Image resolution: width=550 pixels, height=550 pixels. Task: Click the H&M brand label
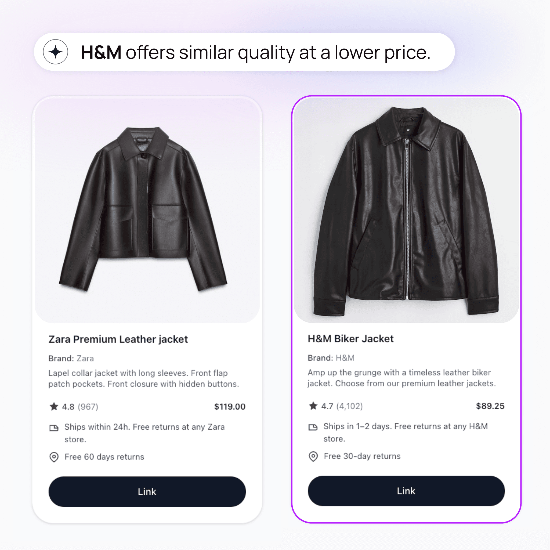[x=331, y=358]
